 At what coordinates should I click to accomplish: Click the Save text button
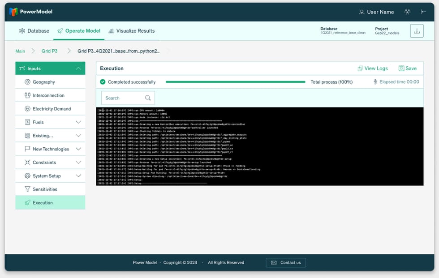tap(411, 68)
